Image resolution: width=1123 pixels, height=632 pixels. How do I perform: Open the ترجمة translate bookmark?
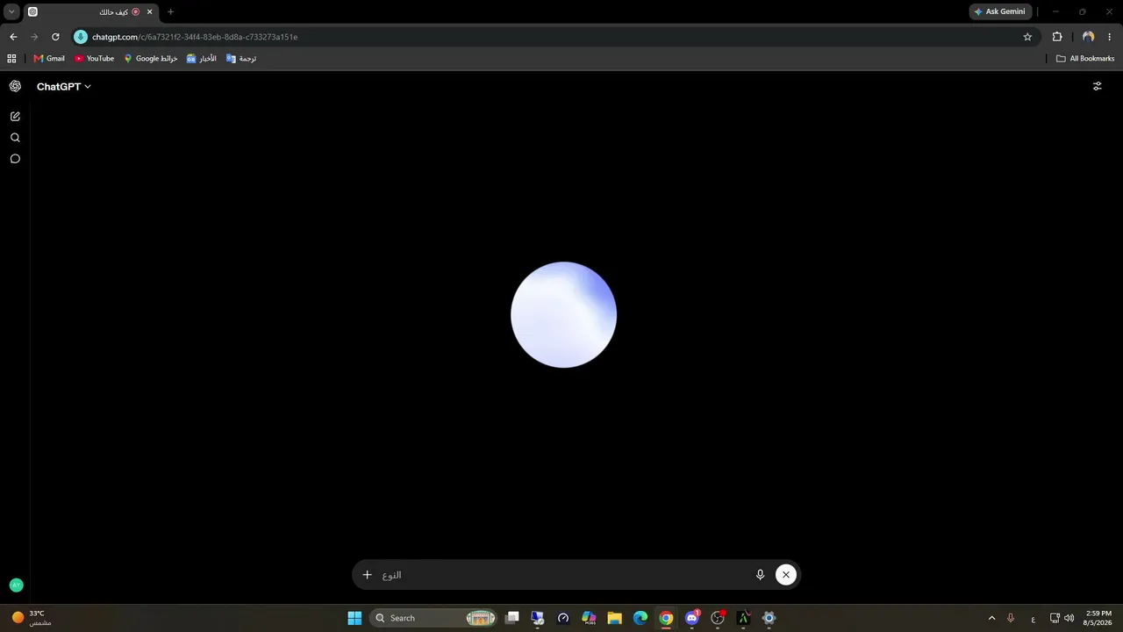(241, 59)
